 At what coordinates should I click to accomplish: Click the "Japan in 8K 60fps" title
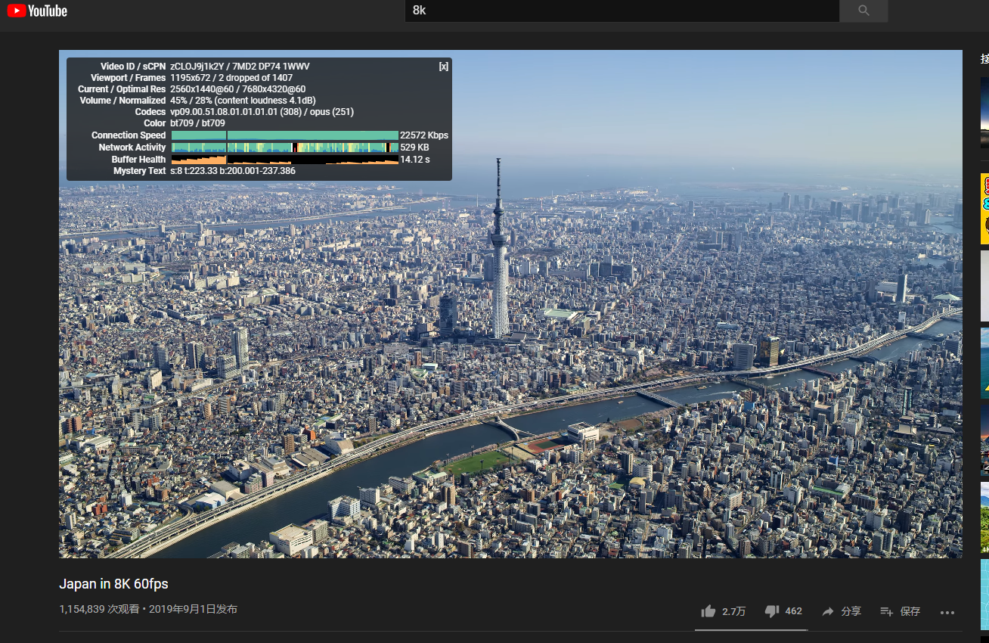point(113,584)
